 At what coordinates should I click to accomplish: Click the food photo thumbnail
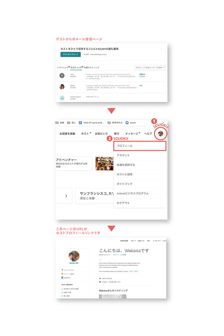(x=104, y=163)
